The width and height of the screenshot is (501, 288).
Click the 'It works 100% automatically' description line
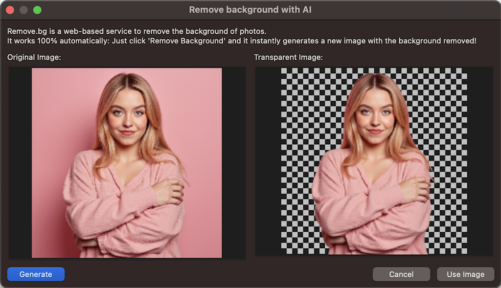242,41
